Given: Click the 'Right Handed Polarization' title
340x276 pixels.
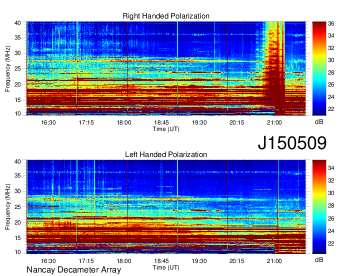Looking at the screenshot, I should (x=166, y=16).
